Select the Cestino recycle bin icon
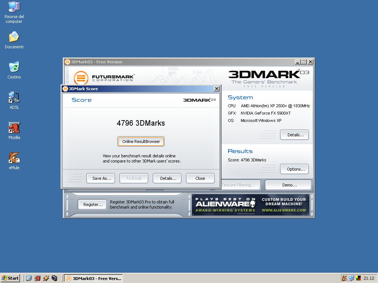Image resolution: width=378 pixels, height=283 pixels. (14, 70)
